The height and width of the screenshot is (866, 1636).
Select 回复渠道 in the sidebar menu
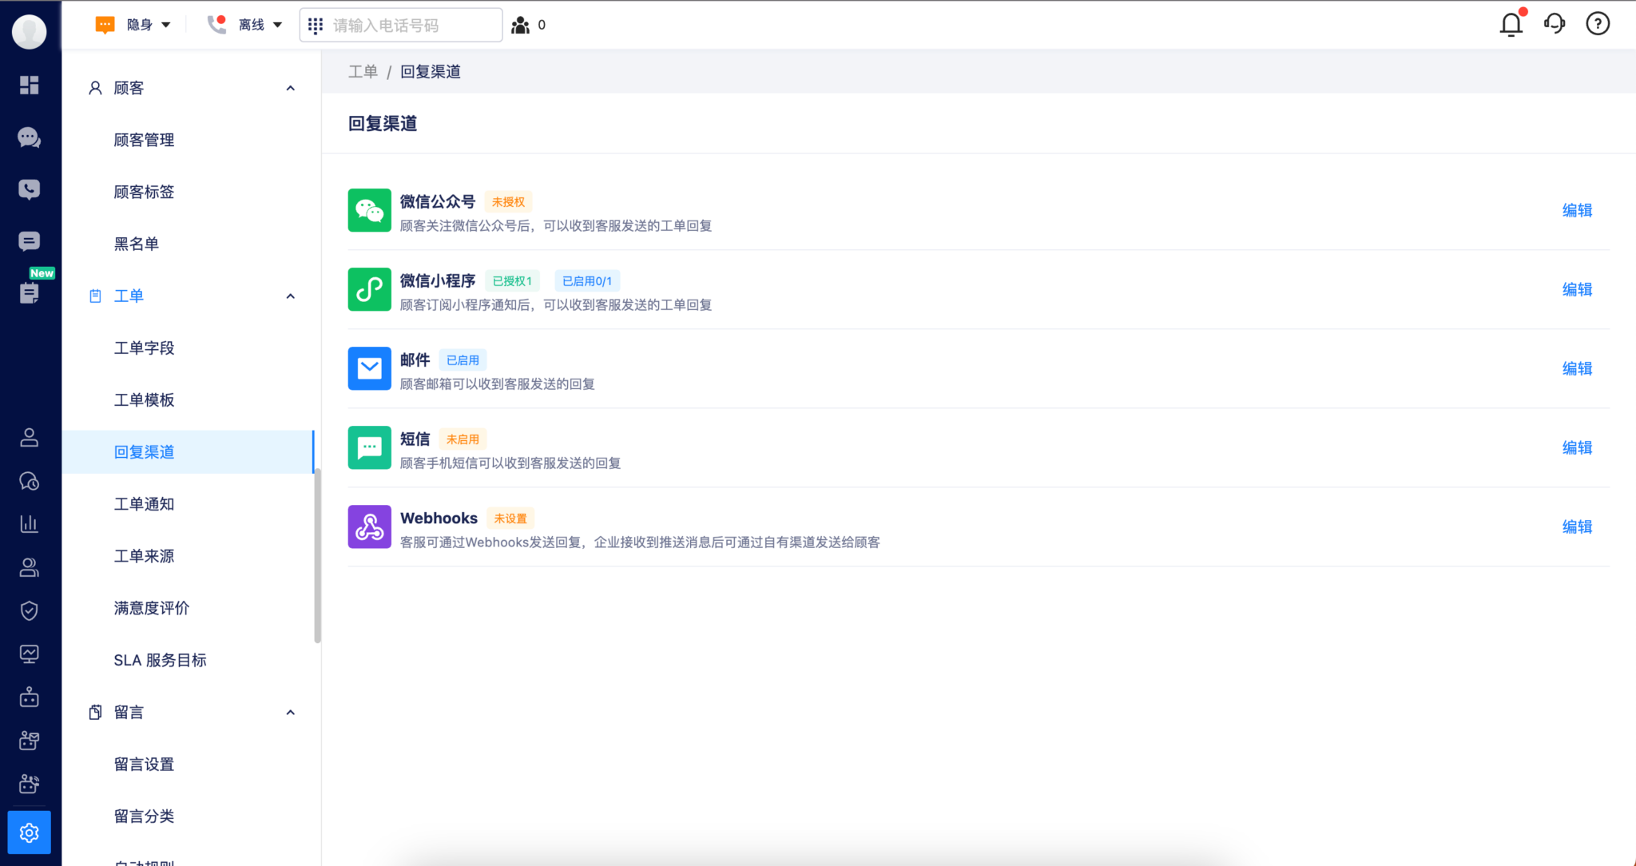[x=145, y=451]
